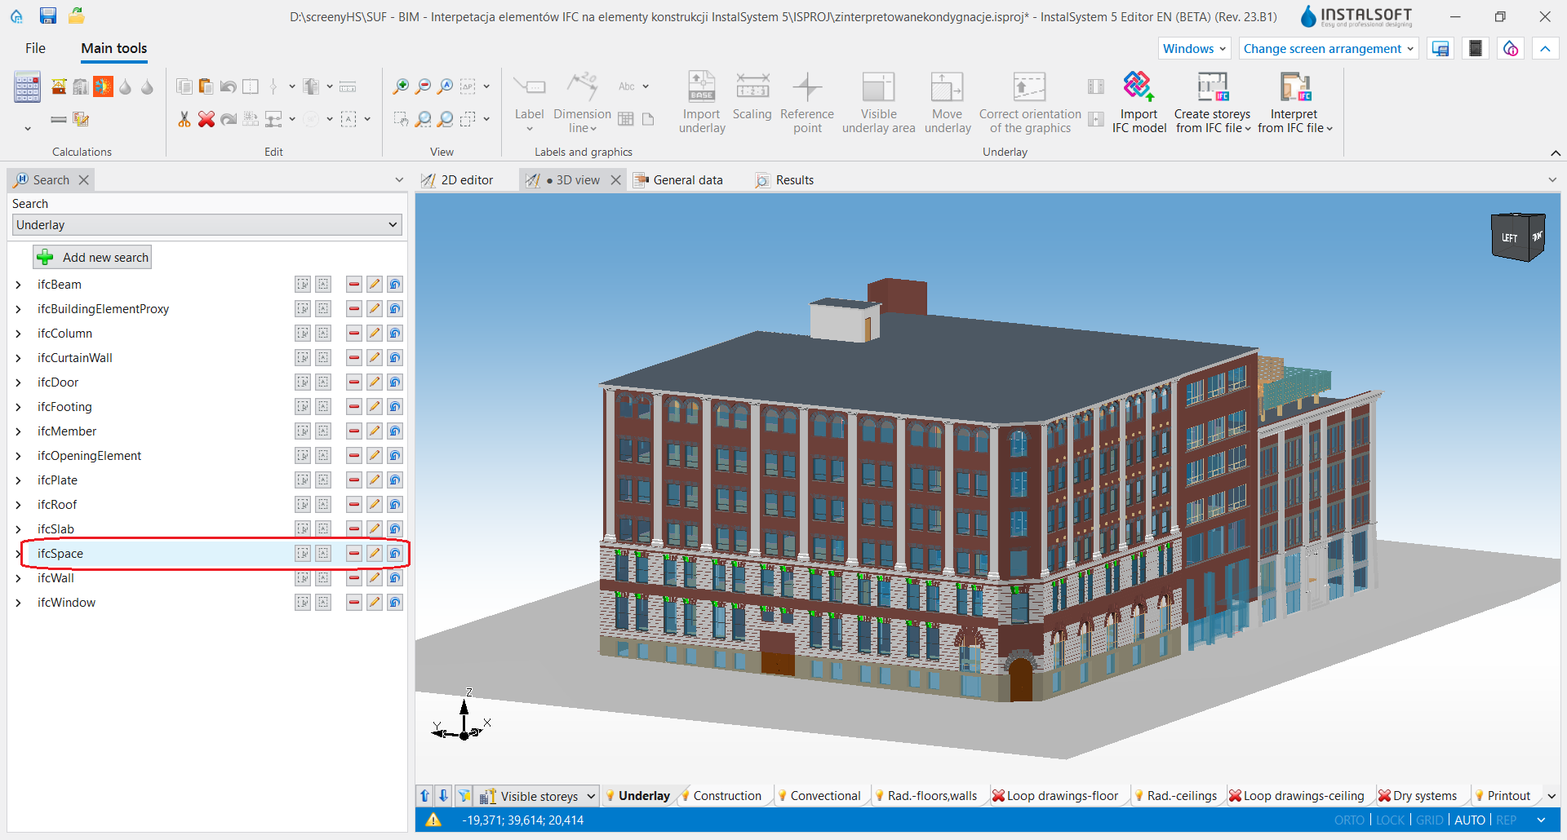The height and width of the screenshot is (840, 1567).
Task: Open Change screen arrangement button
Action: pos(1329,49)
